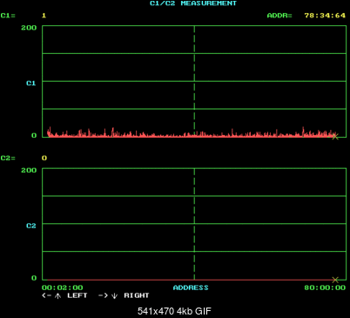Click the end address 80:00:00
This screenshot has width=350, height=318.
[x=325, y=288]
